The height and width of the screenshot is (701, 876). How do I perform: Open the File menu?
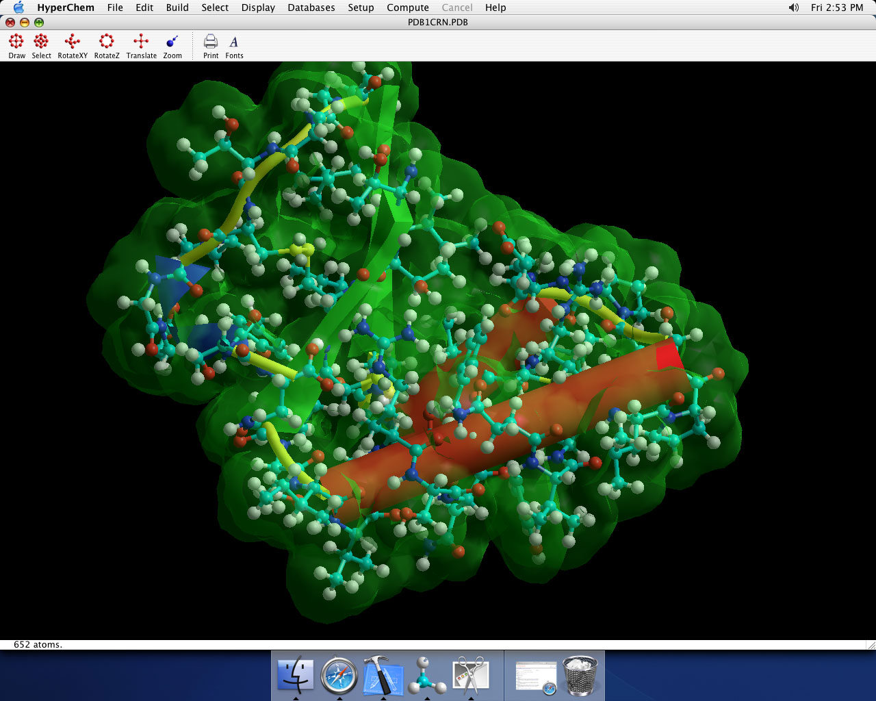(115, 8)
